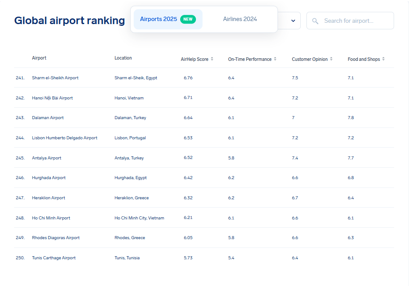Select Dalaman Airport name
The width and height of the screenshot is (409, 286).
pos(48,117)
